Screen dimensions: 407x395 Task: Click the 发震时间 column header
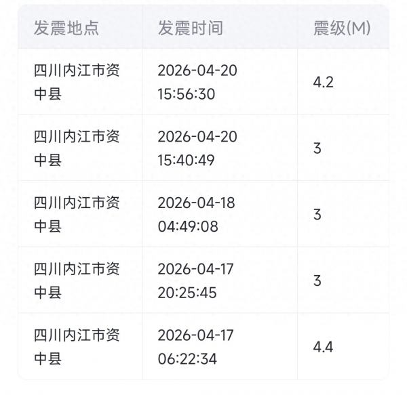click(x=190, y=28)
